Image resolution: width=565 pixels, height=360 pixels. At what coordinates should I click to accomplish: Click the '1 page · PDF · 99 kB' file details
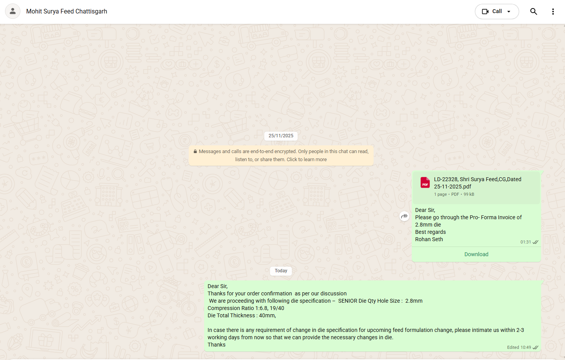click(454, 194)
